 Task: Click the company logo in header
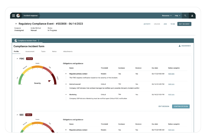tap(18, 16)
